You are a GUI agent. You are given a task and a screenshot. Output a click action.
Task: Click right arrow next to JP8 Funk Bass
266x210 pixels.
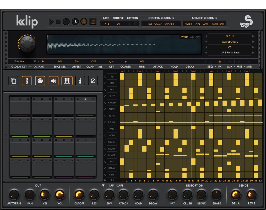[x=253, y=53]
